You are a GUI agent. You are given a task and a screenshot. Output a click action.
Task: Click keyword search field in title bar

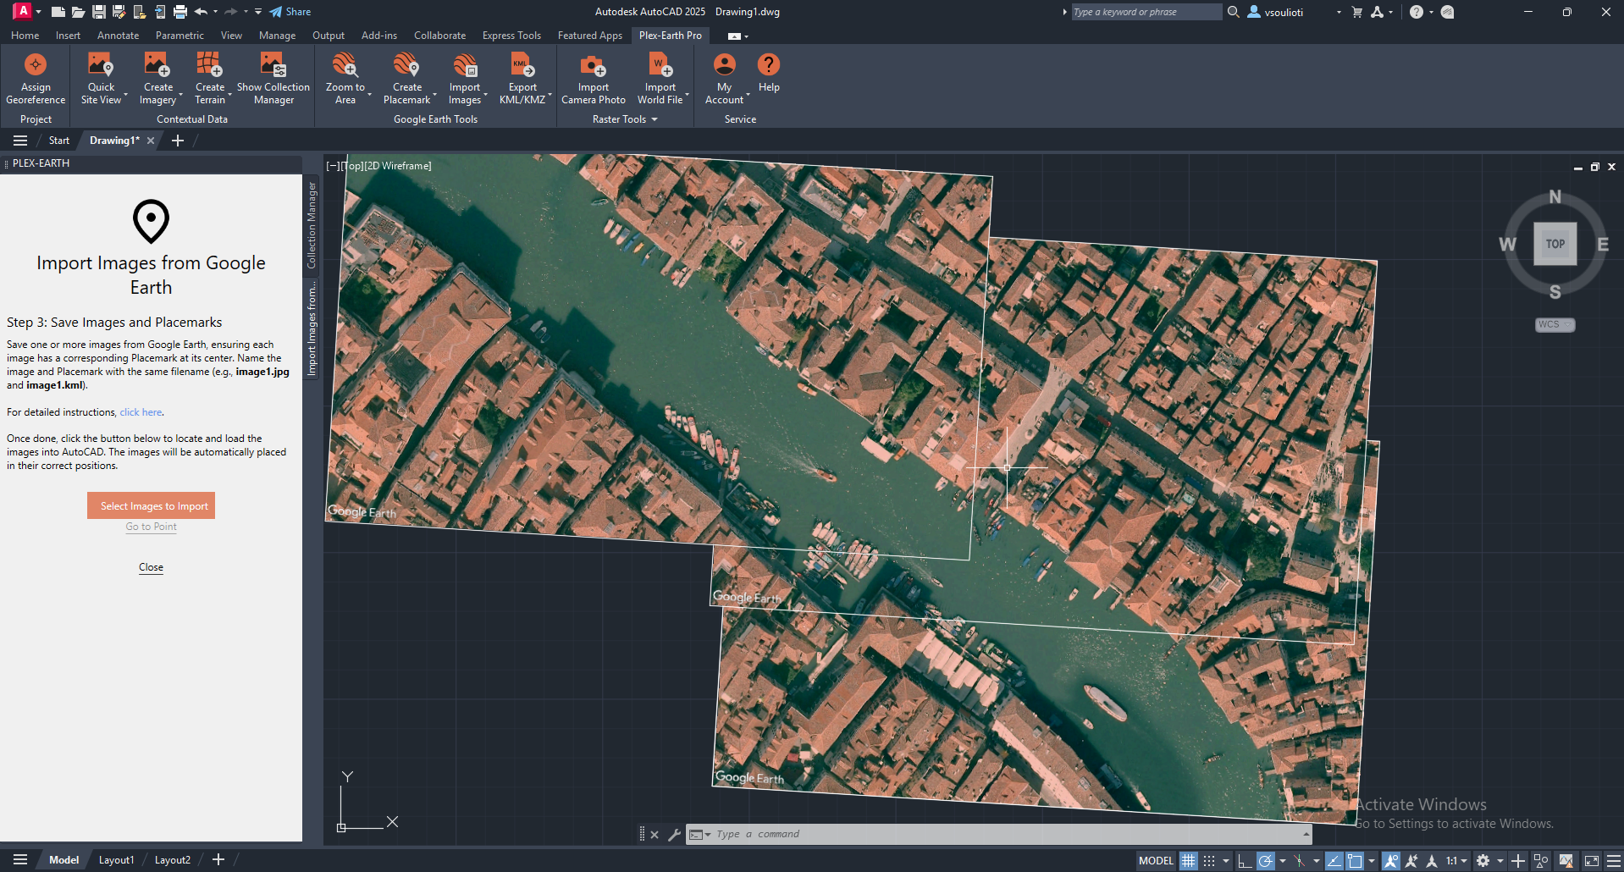point(1146,12)
